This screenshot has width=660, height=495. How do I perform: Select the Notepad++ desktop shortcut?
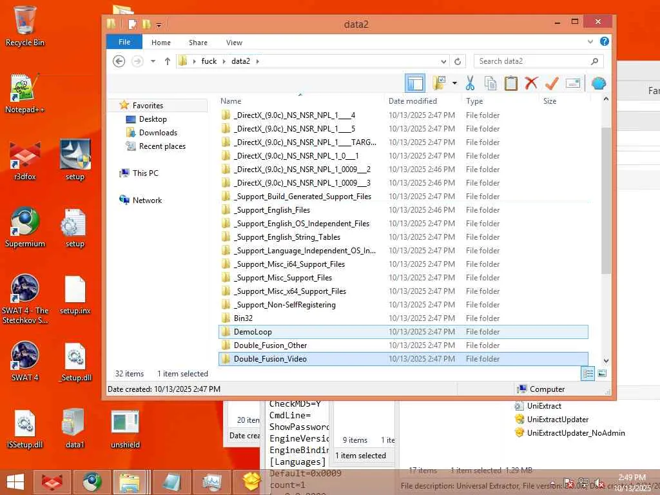click(25, 93)
